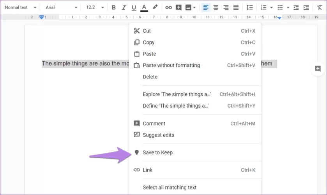Toggle italic formatting in toolbar
327x195 pixels.
point(124,7)
